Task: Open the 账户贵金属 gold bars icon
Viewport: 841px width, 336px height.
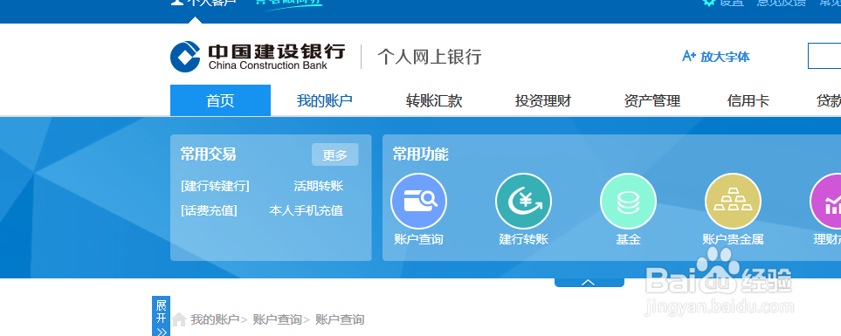Action: [x=733, y=201]
